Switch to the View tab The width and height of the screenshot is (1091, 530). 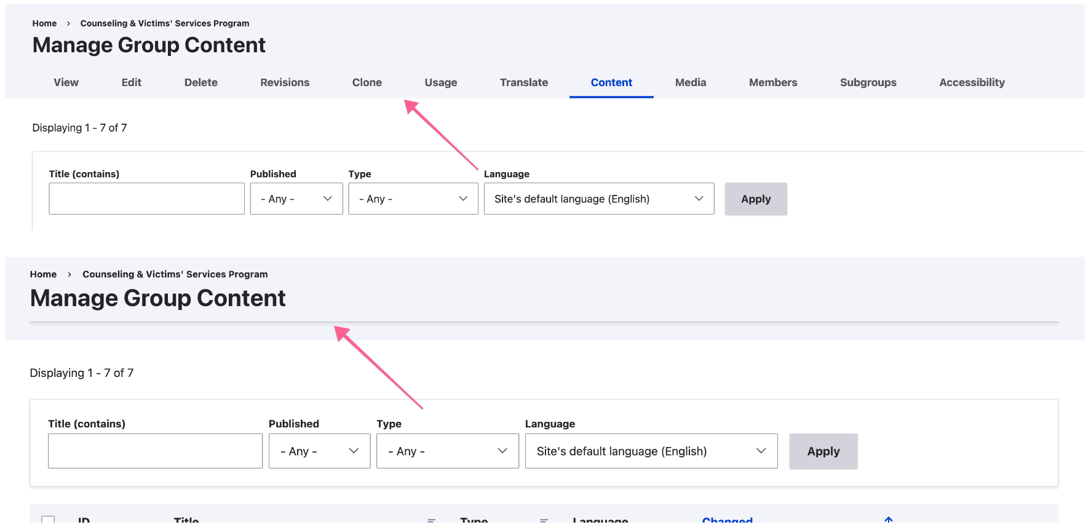[x=66, y=82]
